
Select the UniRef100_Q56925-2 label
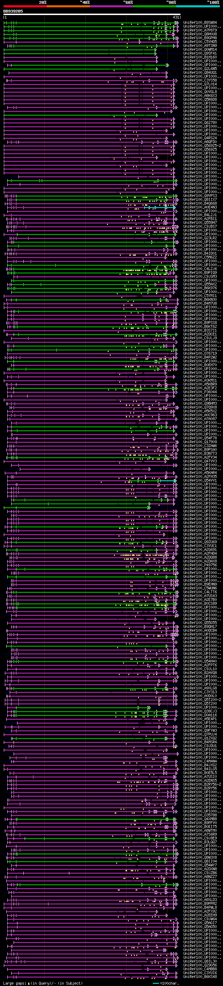pos(202,146)
